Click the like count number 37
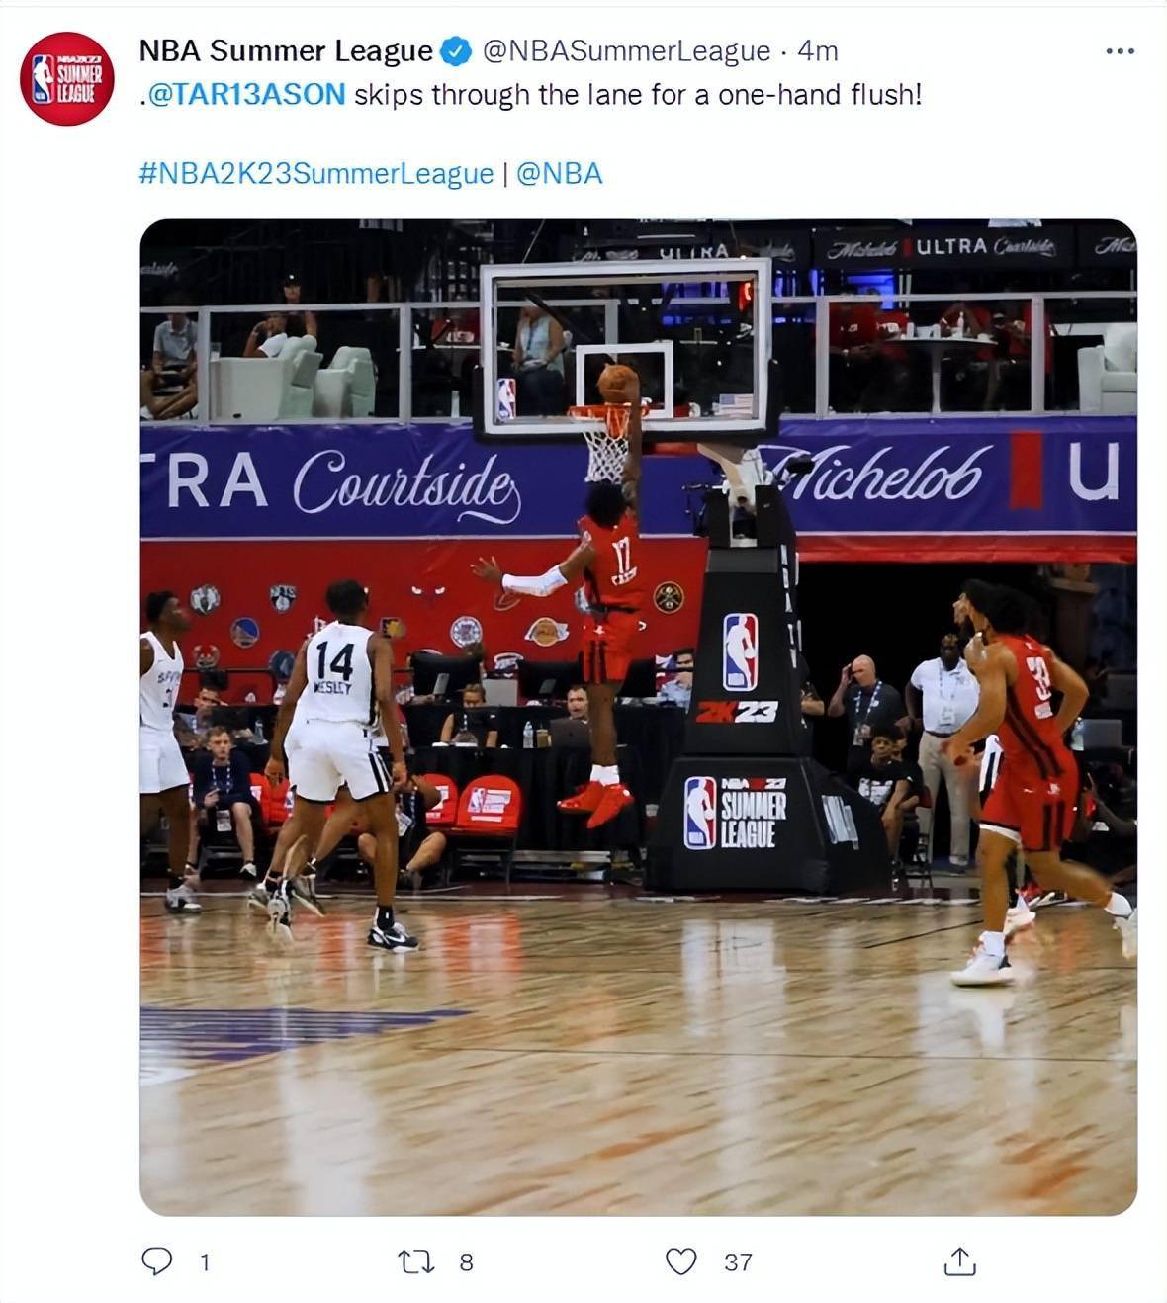 point(738,1261)
